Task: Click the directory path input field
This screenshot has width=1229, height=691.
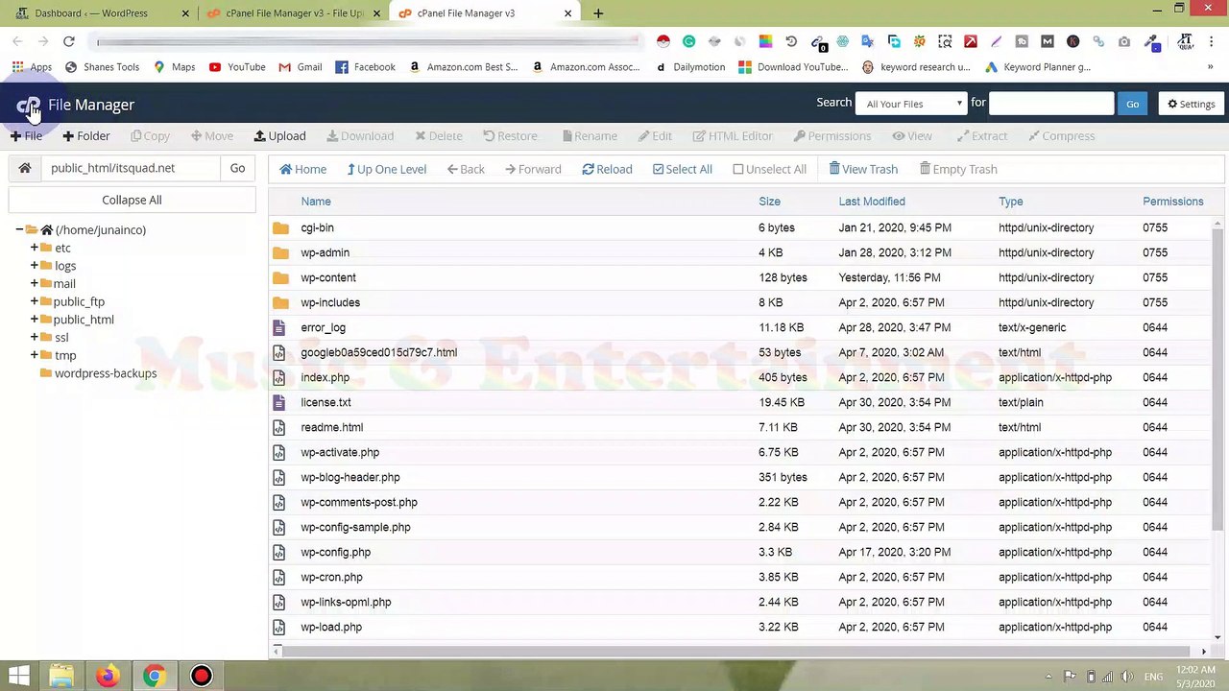Action: click(x=131, y=168)
